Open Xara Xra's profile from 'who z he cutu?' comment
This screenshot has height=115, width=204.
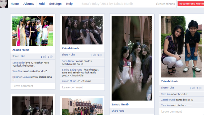pos(166,94)
